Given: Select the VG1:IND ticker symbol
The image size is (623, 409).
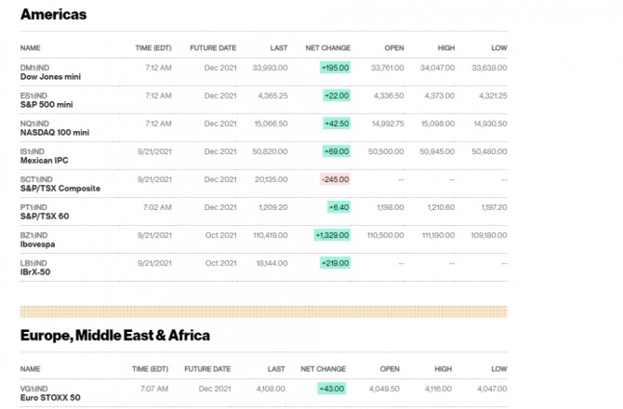Looking at the screenshot, I should (x=33, y=388).
